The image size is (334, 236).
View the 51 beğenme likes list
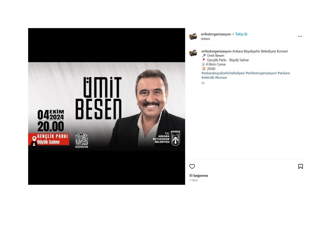point(199,176)
